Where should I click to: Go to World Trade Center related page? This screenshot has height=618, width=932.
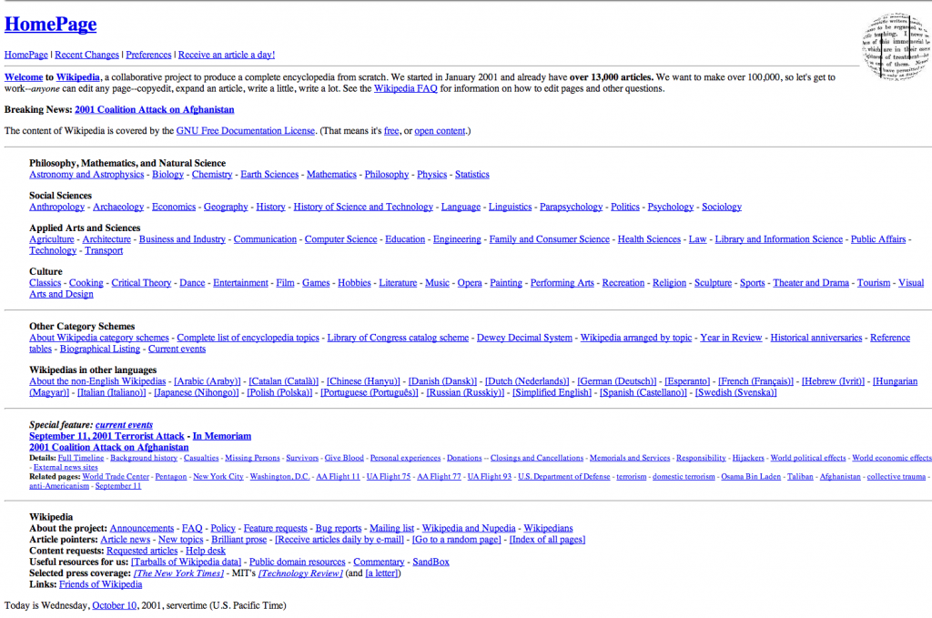[116, 477]
